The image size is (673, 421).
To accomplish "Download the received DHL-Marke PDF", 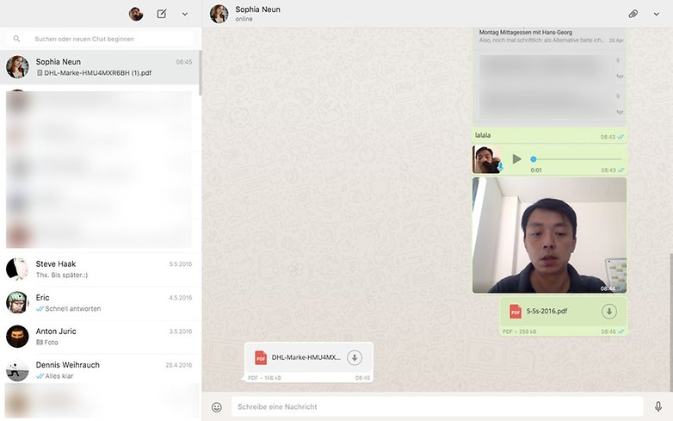I will point(355,357).
